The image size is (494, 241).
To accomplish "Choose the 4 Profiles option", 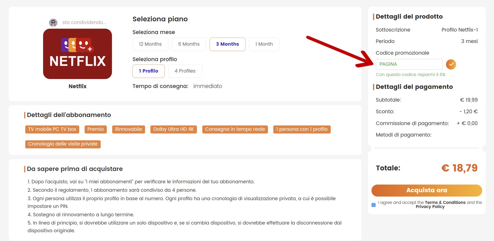I will (185, 71).
